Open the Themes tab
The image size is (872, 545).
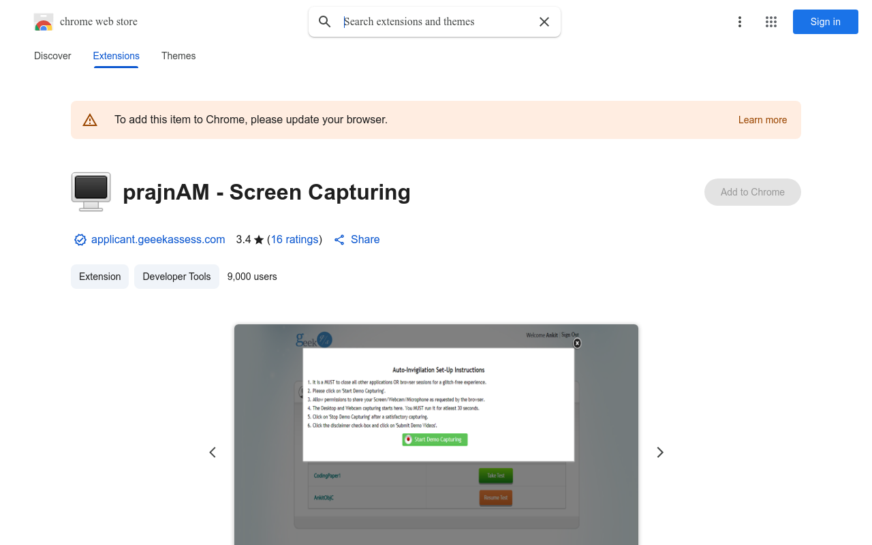pos(178,56)
